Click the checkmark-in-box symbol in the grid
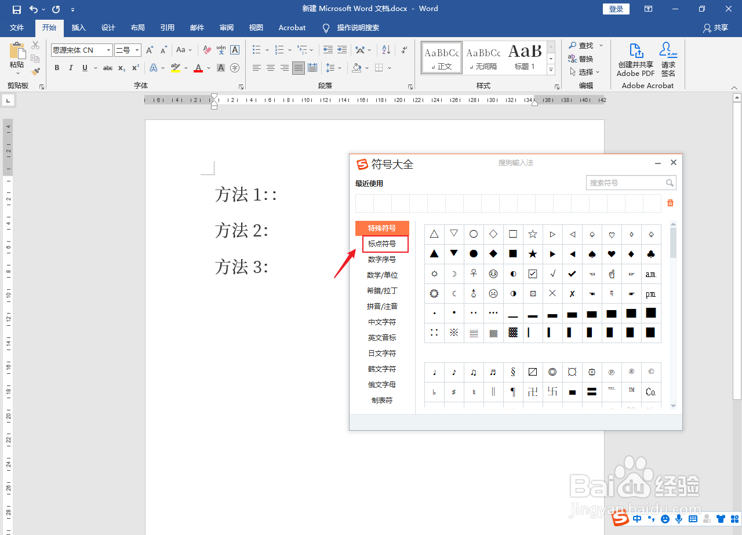The height and width of the screenshot is (535, 742). 532,274
